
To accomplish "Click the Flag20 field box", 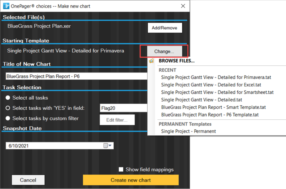I will (124, 108).
